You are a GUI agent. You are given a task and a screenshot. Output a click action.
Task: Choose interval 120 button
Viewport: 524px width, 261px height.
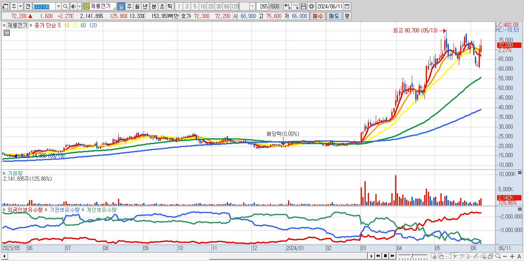235,6
